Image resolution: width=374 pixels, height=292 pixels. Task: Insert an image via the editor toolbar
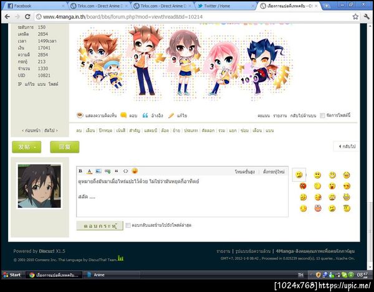98,171
